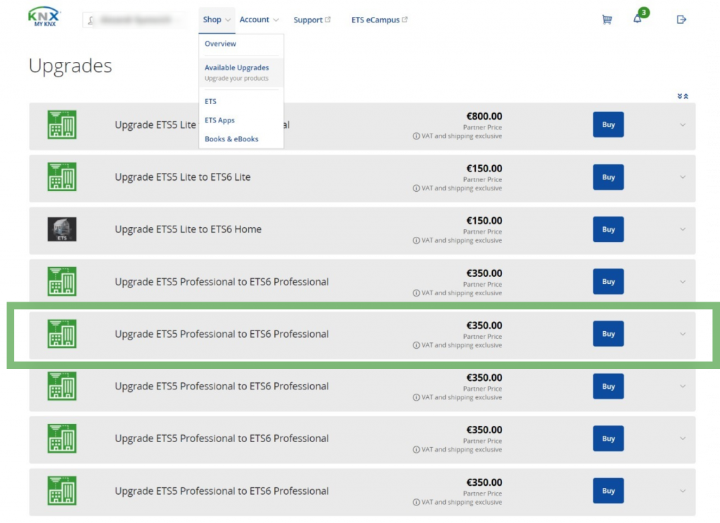
Task: Click the user profile avatar icon
Action: click(x=91, y=20)
